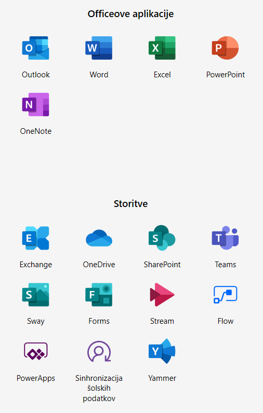This screenshot has width=263, height=413.
Task: Open the Yammer Y icon
Action: pyautogui.click(x=162, y=351)
